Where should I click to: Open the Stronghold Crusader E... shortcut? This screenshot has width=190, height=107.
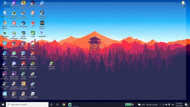click(x=23, y=96)
